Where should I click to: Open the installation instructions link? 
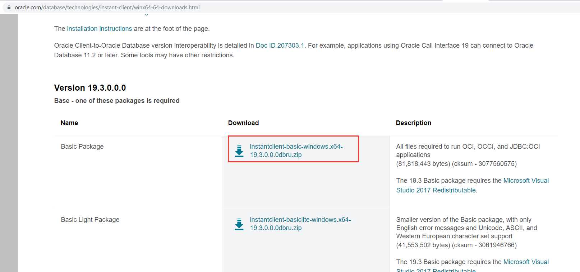click(100, 29)
